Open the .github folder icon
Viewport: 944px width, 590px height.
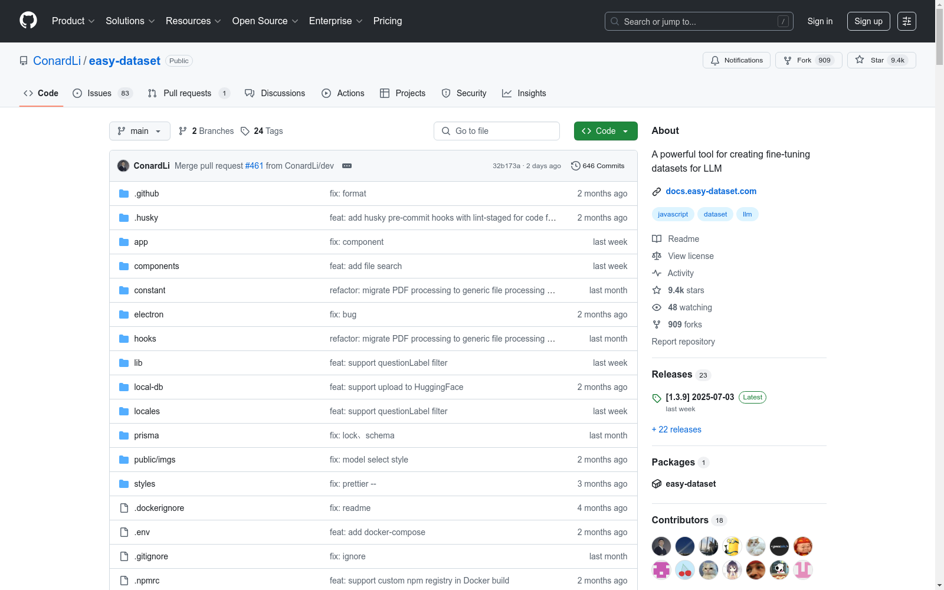point(124,194)
